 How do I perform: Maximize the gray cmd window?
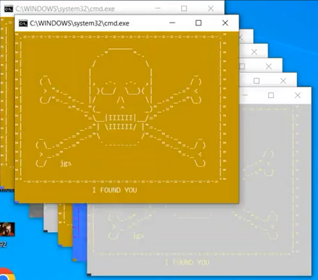(271, 95)
